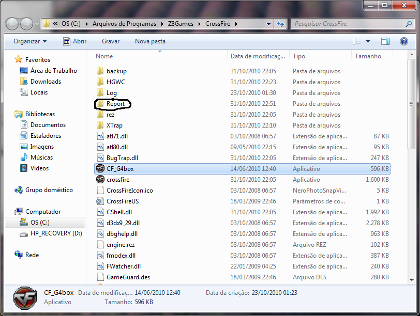This screenshot has width=420, height=316.
Task: Click the Forward navigation arrow button
Action: [26, 24]
